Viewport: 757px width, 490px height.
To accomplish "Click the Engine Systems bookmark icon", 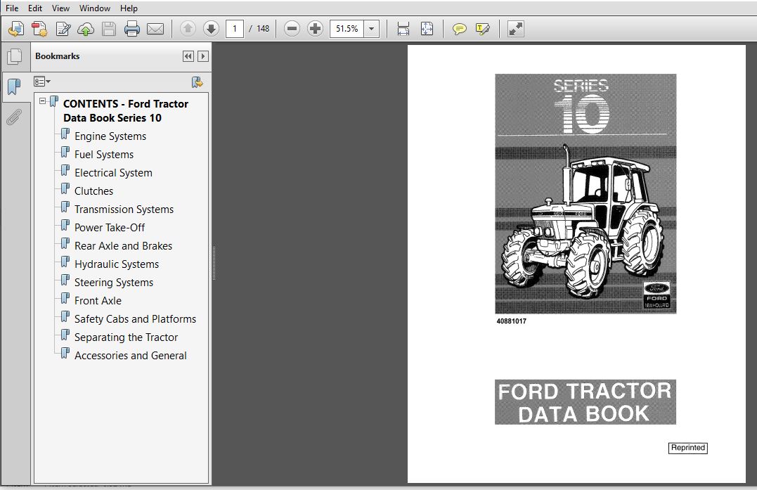I will click(65, 134).
